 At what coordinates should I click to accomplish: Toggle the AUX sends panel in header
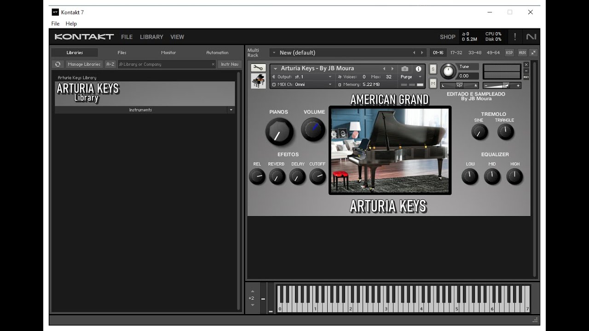(522, 52)
